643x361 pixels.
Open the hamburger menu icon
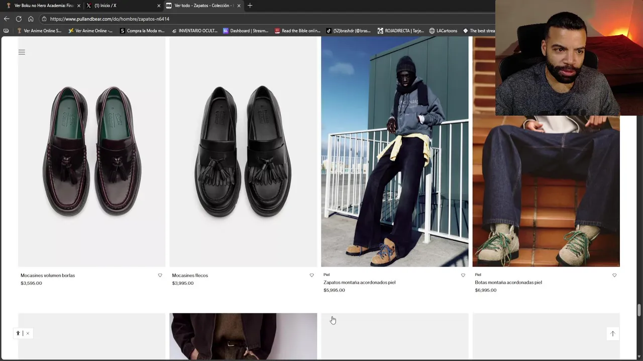(22, 52)
